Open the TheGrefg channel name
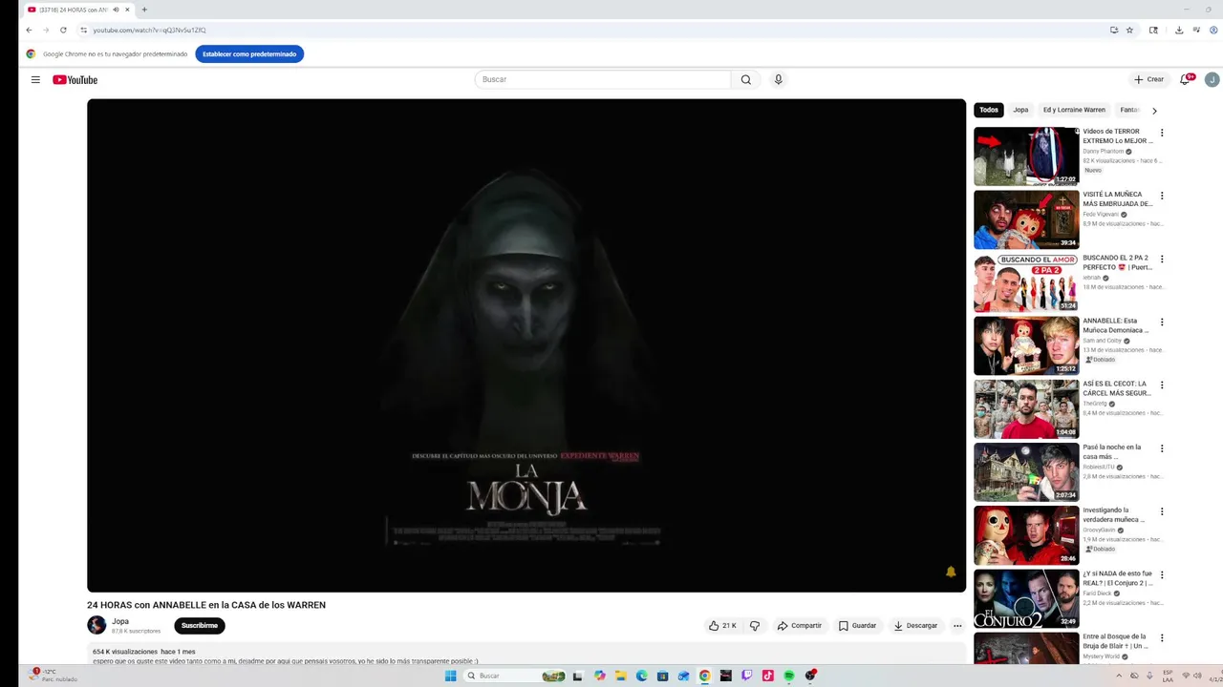This screenshot has height=687, width=1223. 1095,404
